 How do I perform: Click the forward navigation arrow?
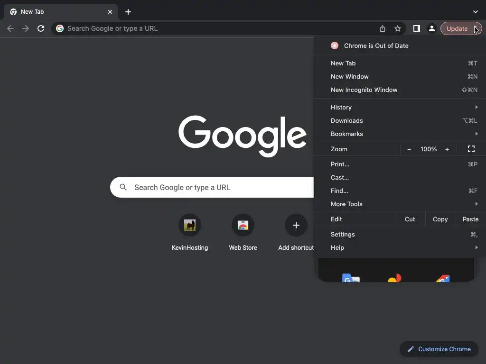click(26, 28)
